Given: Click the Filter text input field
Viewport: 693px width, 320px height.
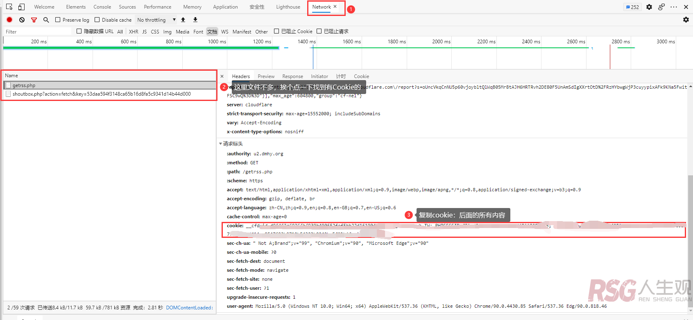Looking at the screenshot, I should 37,31.
